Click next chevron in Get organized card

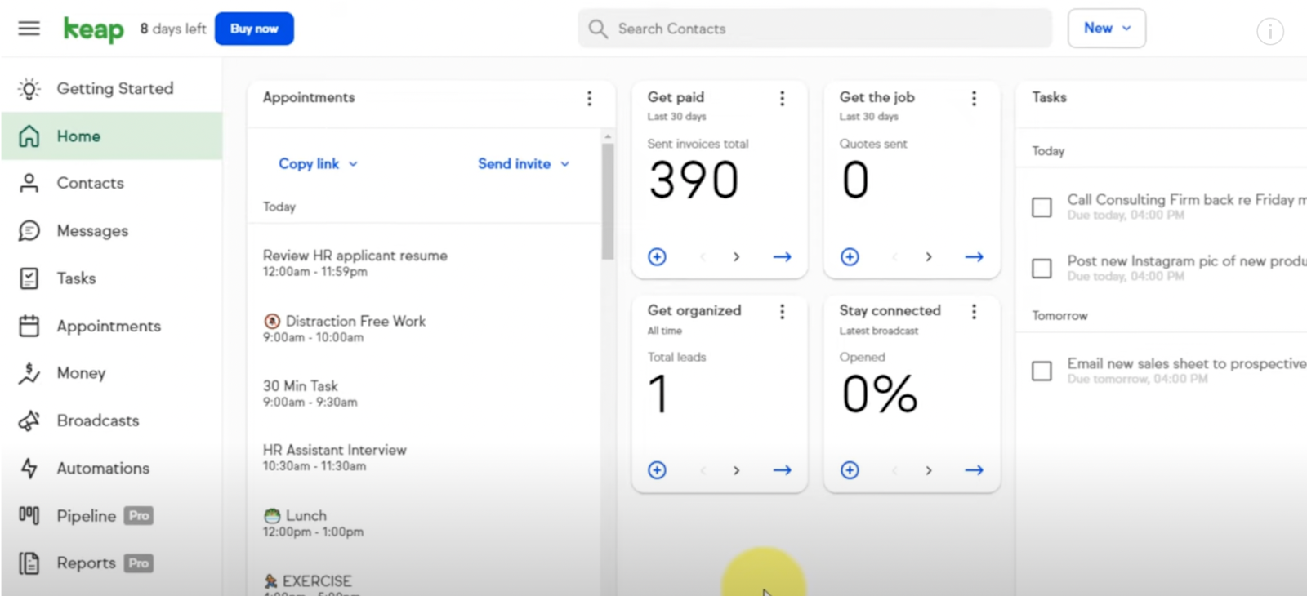pos(736,470)
